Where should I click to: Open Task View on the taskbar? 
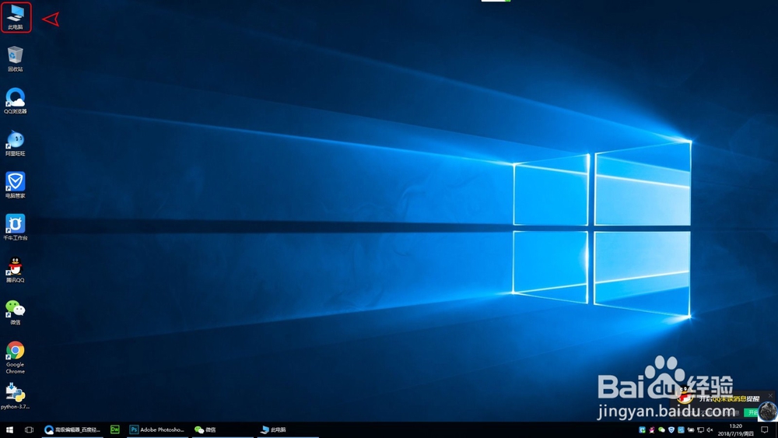pos(30,429)
